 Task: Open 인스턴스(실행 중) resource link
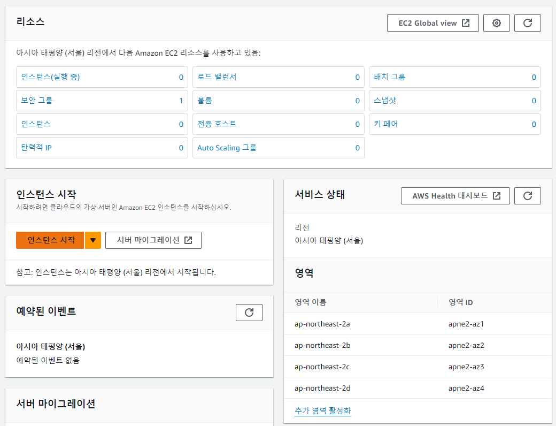pyautogui.click(x=50, y=77)
